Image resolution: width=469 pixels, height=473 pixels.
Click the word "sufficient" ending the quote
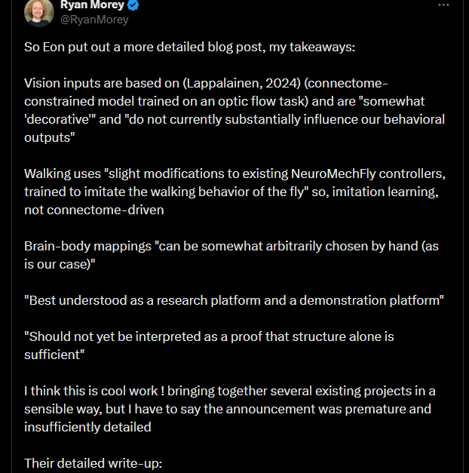coord(54,354)
